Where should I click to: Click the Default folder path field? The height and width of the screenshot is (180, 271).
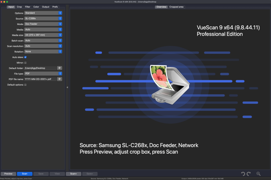(40, 68)
